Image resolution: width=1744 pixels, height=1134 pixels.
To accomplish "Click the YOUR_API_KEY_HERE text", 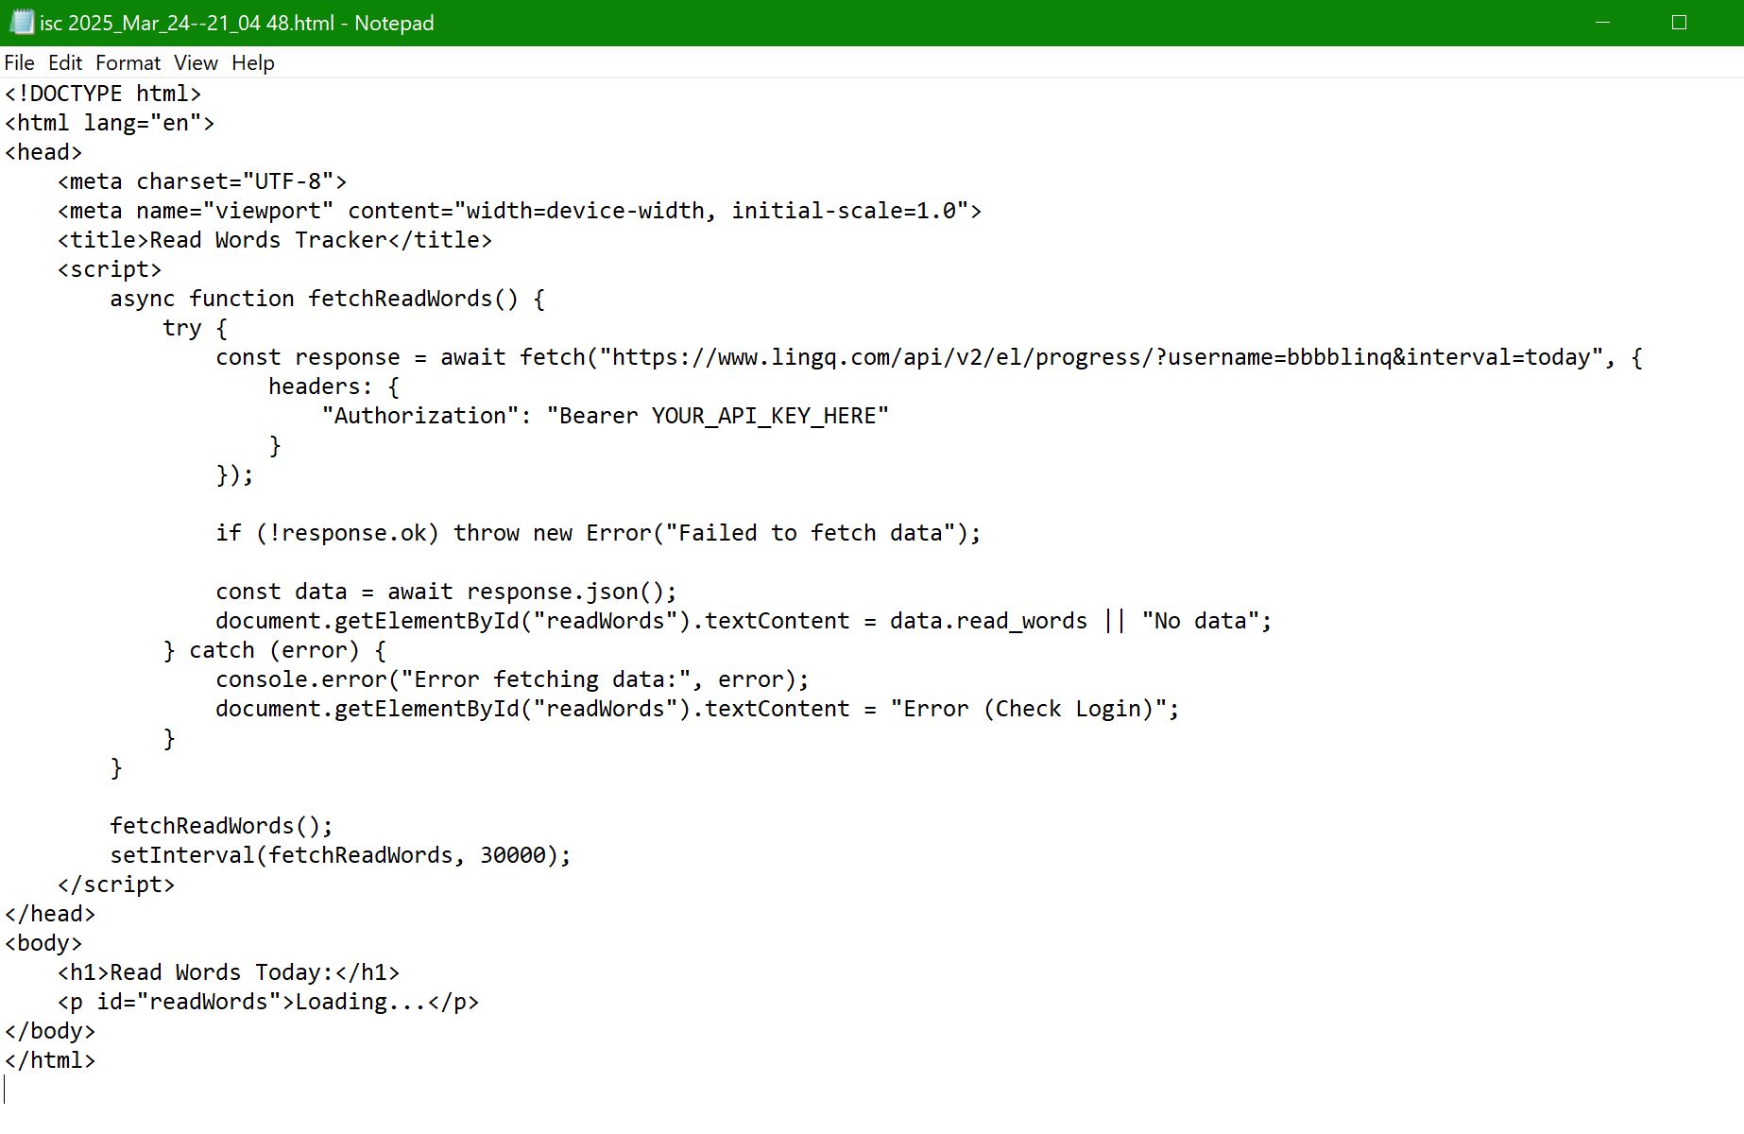I will [x=764, y=416].
